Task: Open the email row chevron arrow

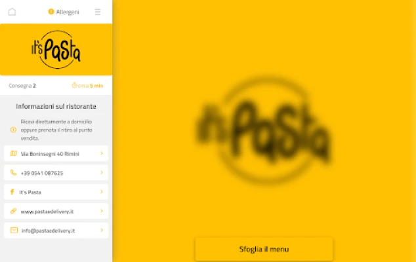Action: [102, 230]
